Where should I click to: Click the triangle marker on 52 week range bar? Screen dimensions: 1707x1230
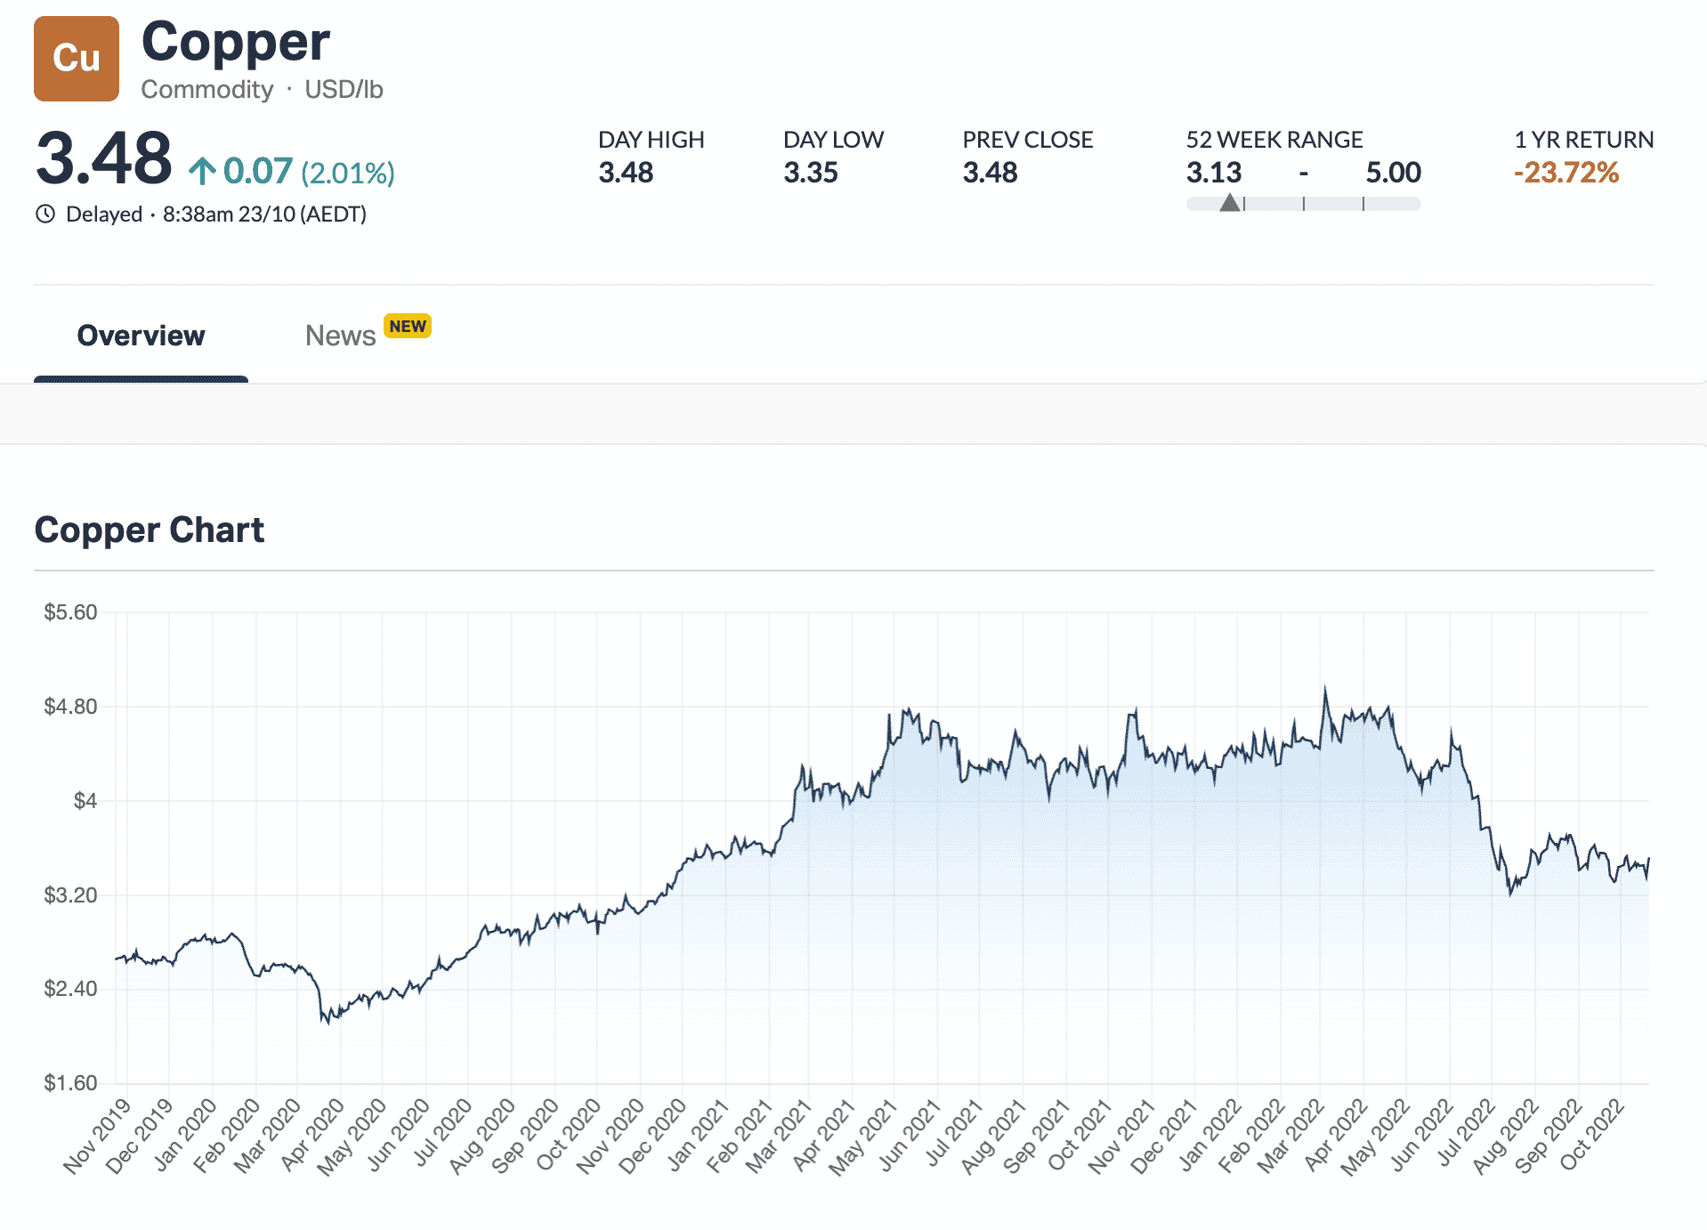(x=1230, y=203)
